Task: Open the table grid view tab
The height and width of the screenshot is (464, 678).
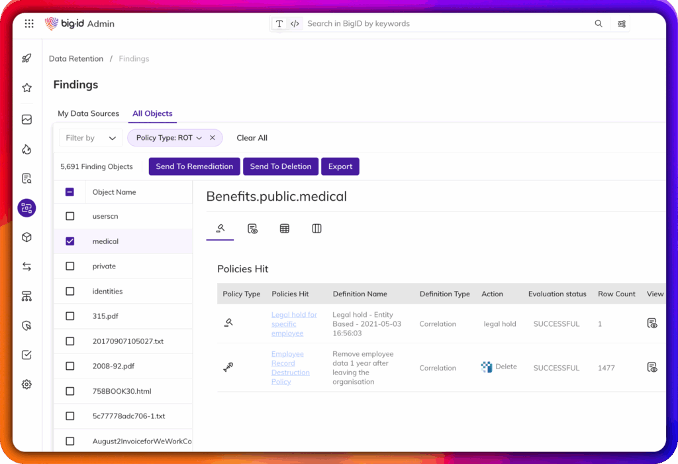Action: [285, 229]
